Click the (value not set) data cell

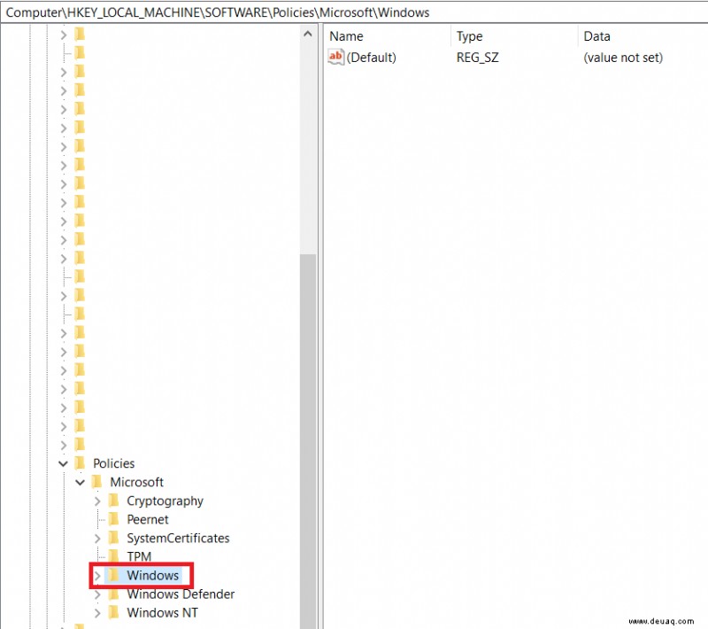623,58
